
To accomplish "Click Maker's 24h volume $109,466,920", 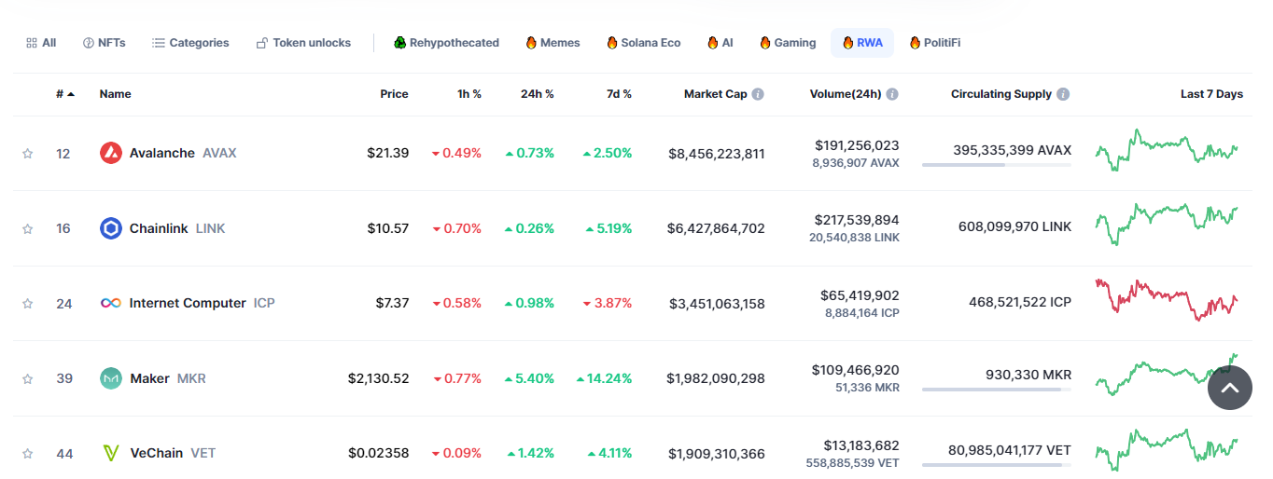I will pos(856,370).
